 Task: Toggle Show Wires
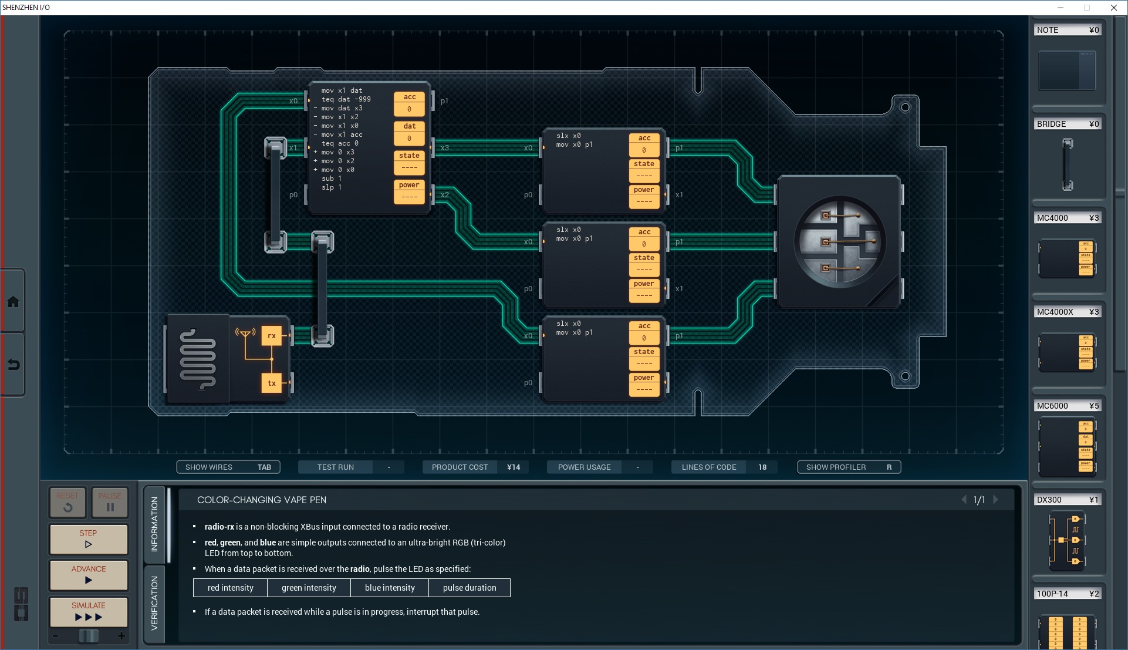[x=228, y=467]
